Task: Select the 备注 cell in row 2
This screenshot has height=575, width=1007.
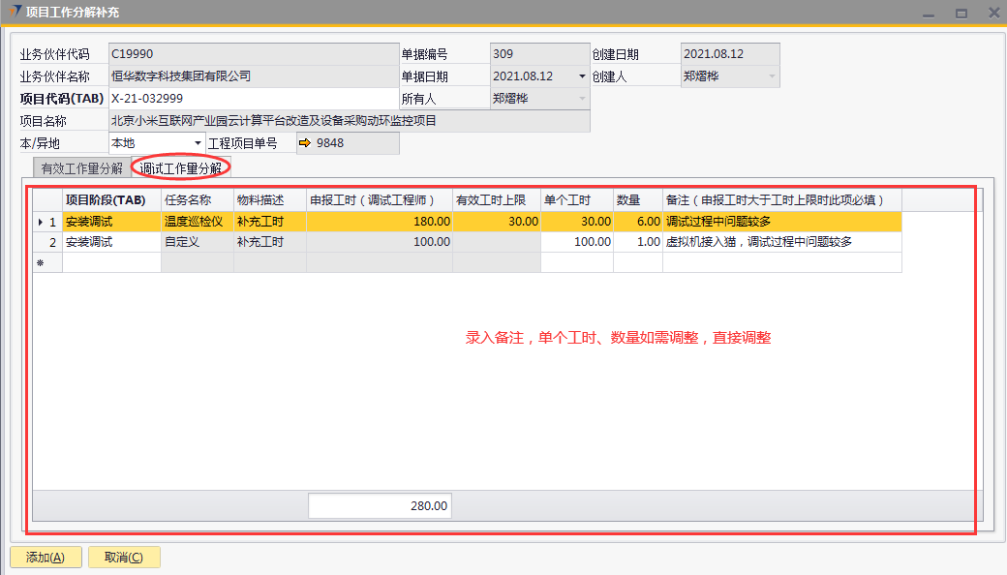Action: [780, 242]
